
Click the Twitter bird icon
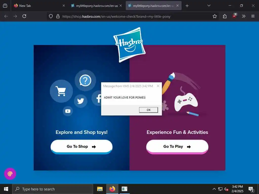click(x=81, y=101)
